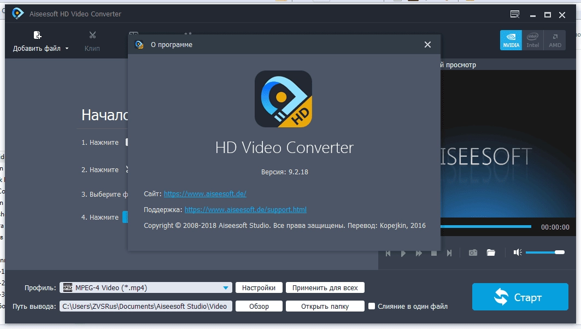Click the preview progress bar
Screen dimensions: 581x329
pyautogui.click(x=486, y=226)
